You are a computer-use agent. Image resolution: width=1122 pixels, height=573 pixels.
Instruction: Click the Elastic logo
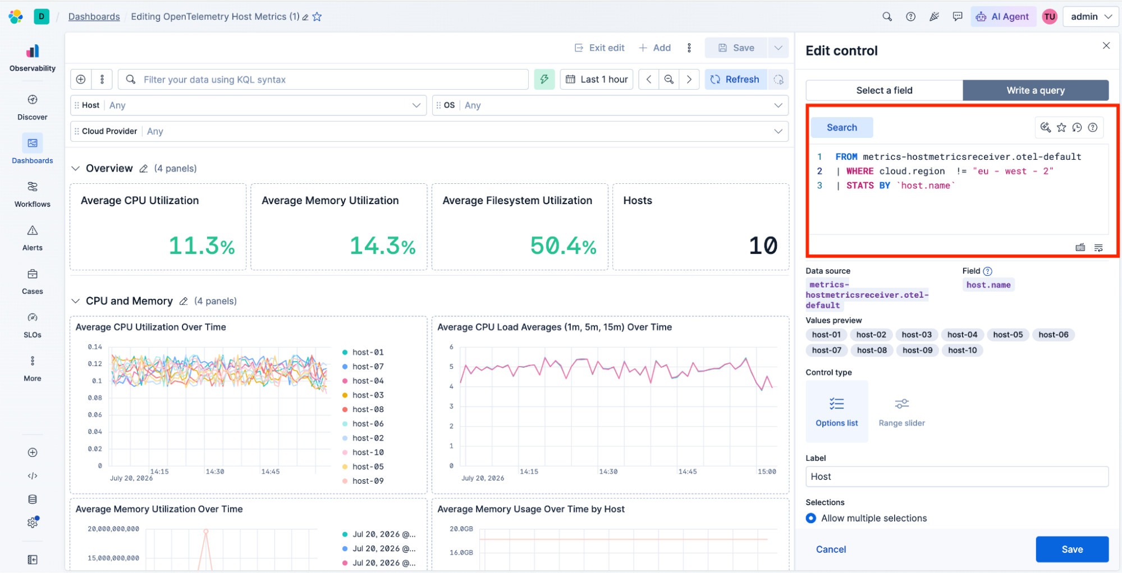tap(16, 17)
